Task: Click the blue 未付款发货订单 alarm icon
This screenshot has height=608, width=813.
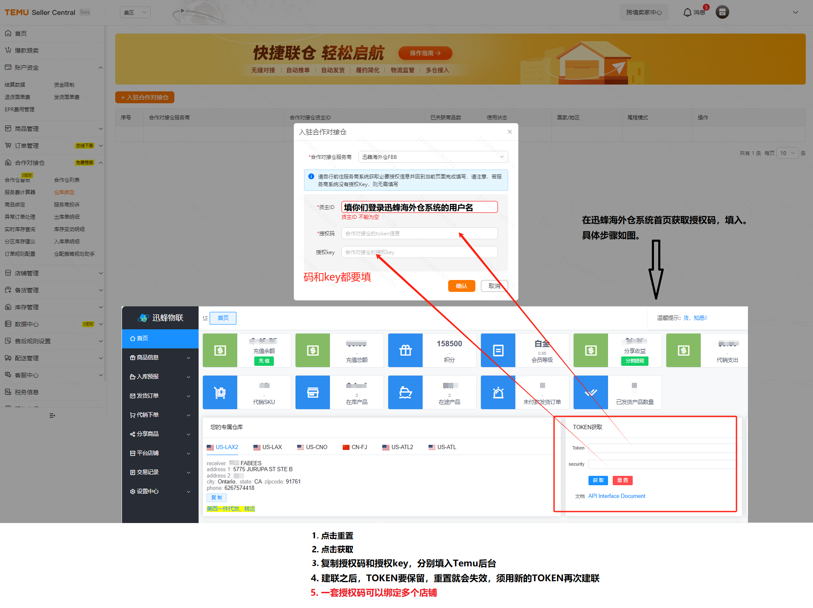Action: [498, 392]
